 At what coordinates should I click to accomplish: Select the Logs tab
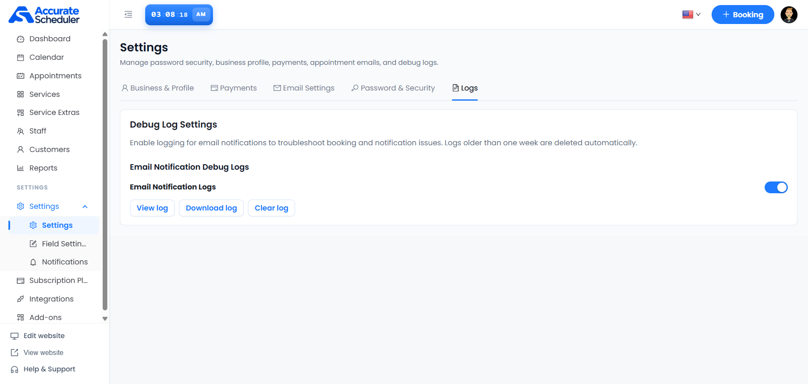pyautogui.click(x=465, y=88)
